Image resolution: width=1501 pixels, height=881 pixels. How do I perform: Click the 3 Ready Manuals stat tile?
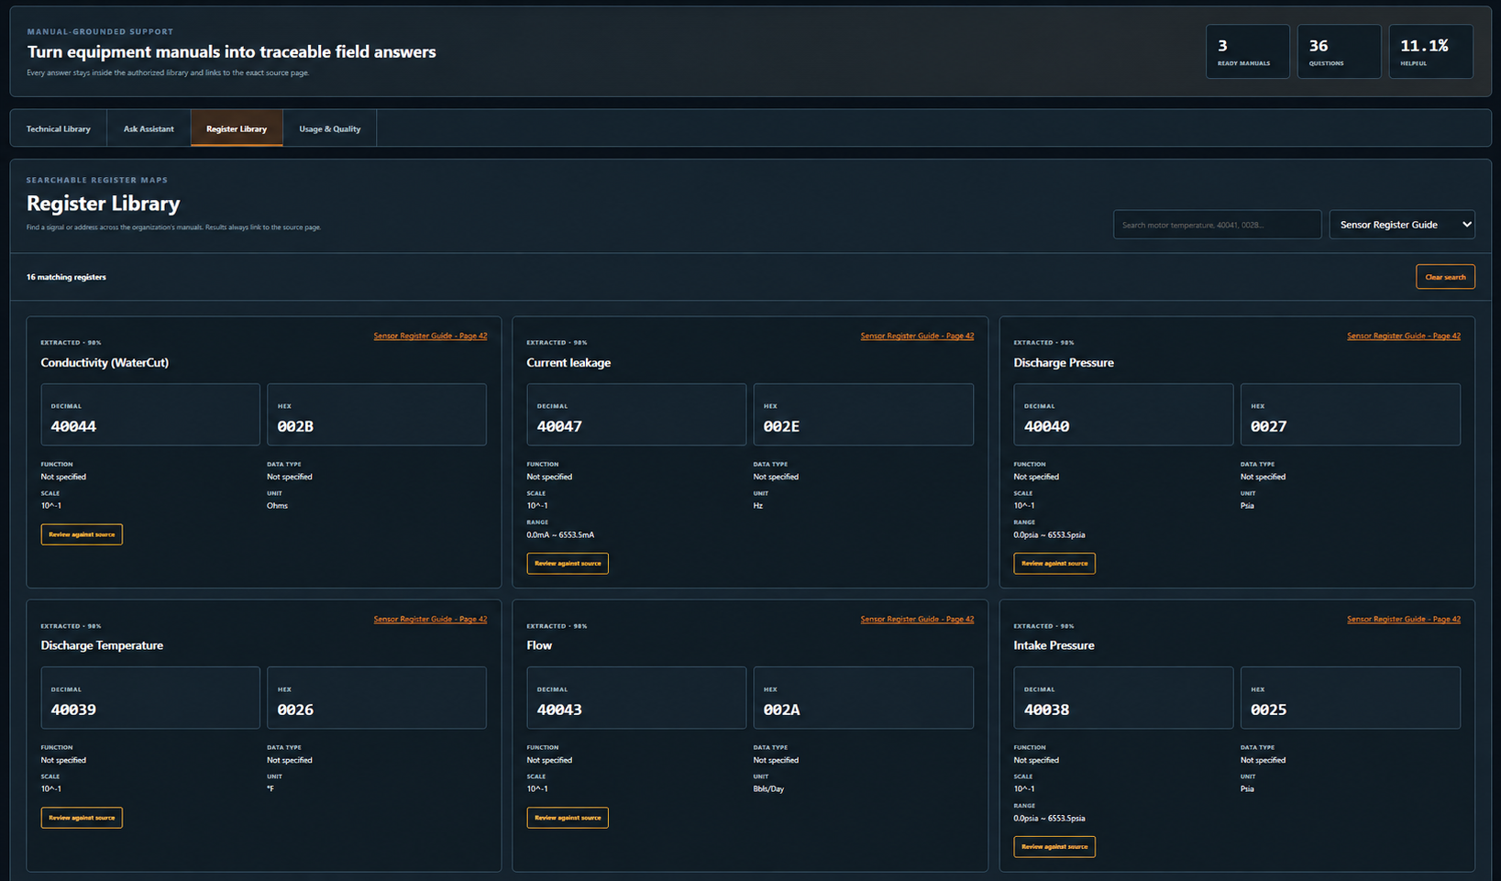point(1247,51)
